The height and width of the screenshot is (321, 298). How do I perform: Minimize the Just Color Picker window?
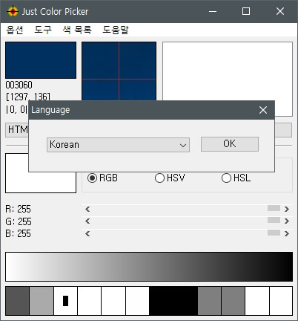click(x=213, y=11)
